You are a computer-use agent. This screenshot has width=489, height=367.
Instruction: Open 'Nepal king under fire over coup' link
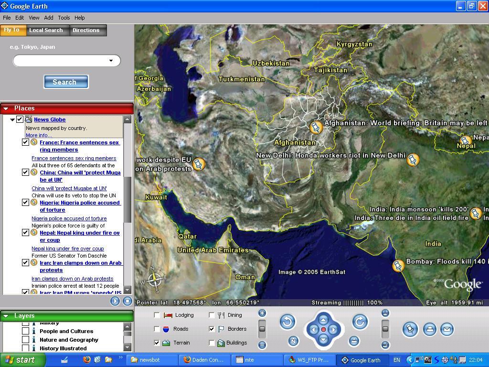[68, 248]
